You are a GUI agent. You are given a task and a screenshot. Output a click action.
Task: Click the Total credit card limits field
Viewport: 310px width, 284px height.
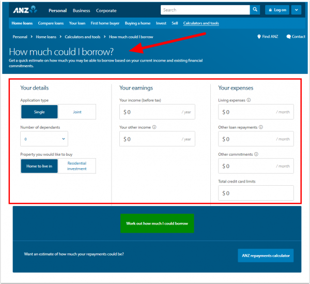click(x=256, y=193)
